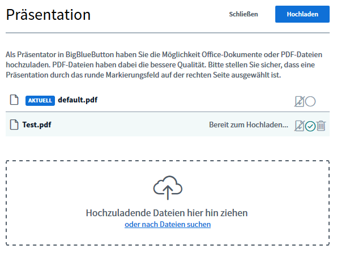Toggle the checked selection circle for Test.pdf
The width and height of the screenshot is (337, 253).
tap(310, 126)
